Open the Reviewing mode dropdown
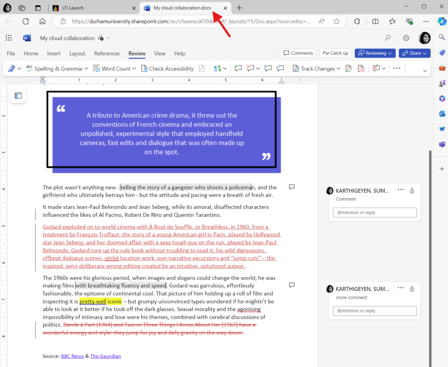 (x=375, y=53)
